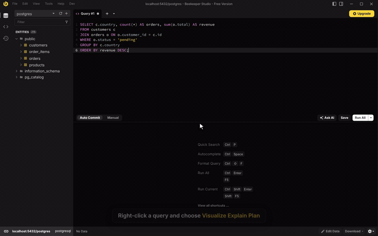This screenshot has width=378, height=236.
Task: Click line 1 SELECT statement in editor
Action: (x=147, y=24)
